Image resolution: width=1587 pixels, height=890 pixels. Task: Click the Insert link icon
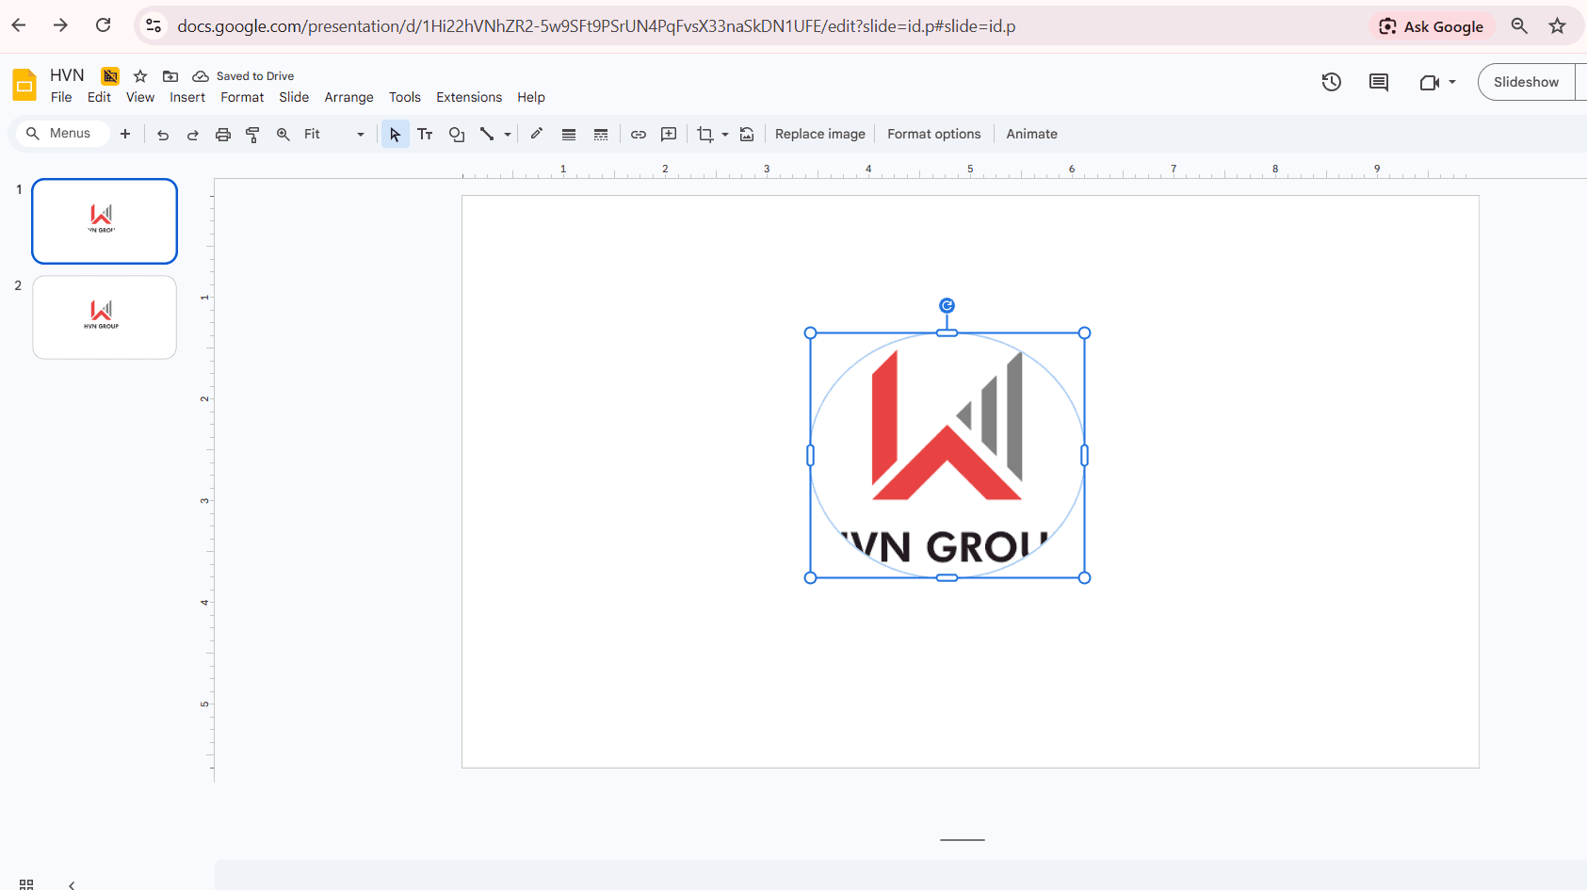tap(639, 135)
